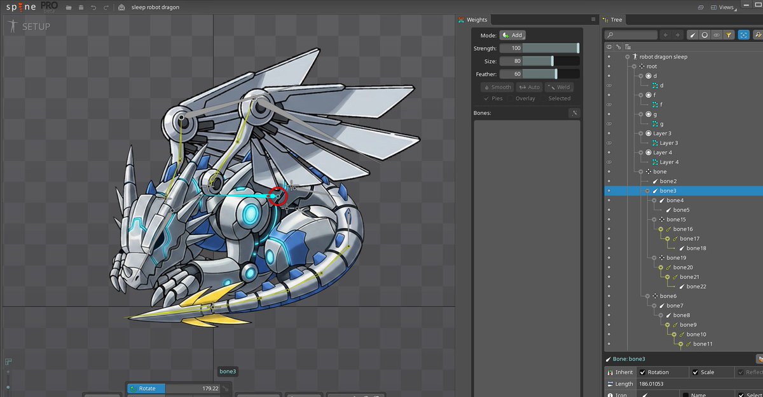This screenshot has height=397, width=763.
Task: Toggle visibility dot for robot dragon sleep
Action: [x=609, y=57]
